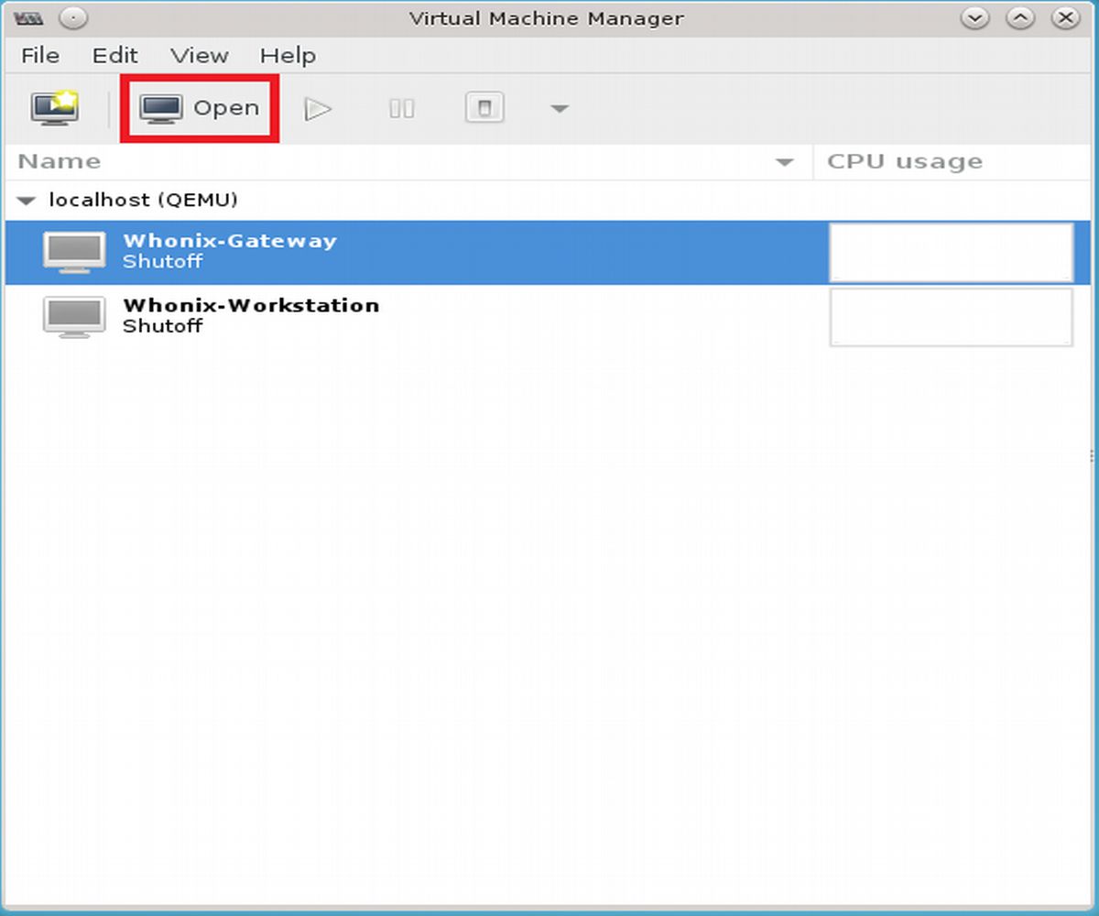Click the Shut Down power icon
The image size is (1099, 916).
(x=484, y=109)
